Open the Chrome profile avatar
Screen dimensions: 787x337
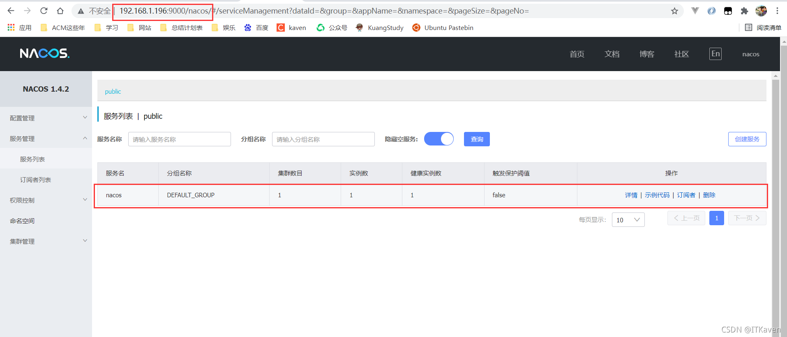(761, 11)
